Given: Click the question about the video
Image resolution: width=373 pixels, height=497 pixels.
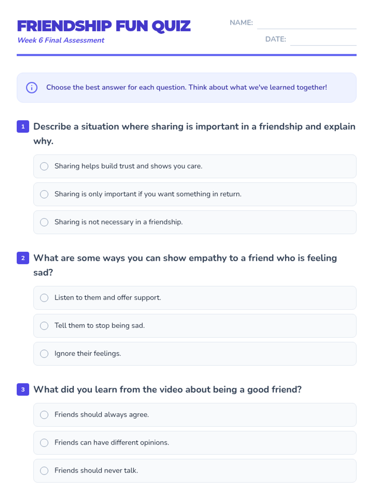Looking at the screenshot, I should (x=168, y=390).
